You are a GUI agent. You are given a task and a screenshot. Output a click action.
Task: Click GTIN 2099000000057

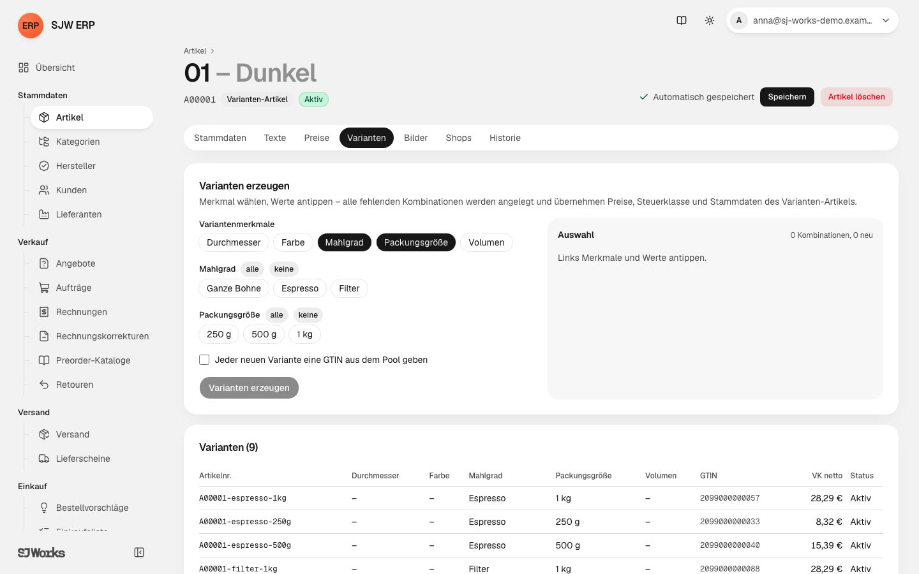[729, 498]
